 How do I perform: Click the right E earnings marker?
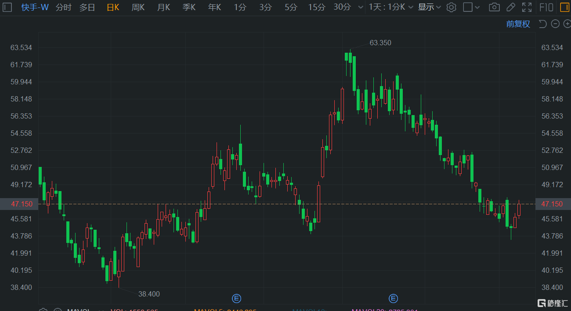pyautogui.click(x=393, y=299)
